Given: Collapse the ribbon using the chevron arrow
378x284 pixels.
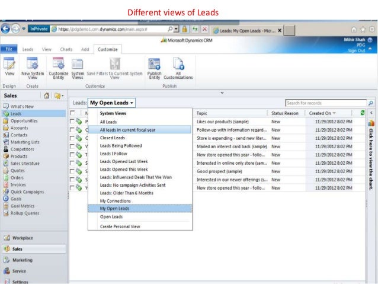Looking at the screenshot, I should pos(222,92).
